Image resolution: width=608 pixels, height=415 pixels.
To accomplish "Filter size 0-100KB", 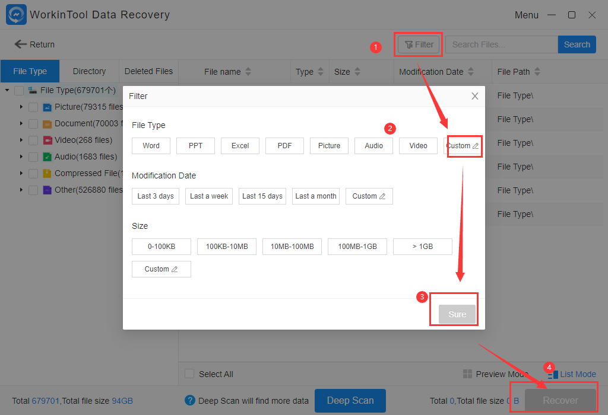I will [161, 246].
